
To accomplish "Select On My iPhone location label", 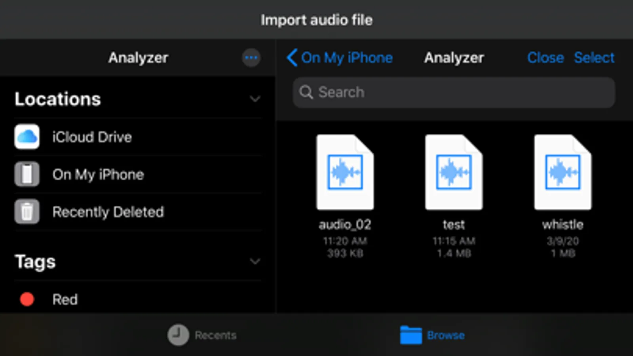I will coord(98,175).
